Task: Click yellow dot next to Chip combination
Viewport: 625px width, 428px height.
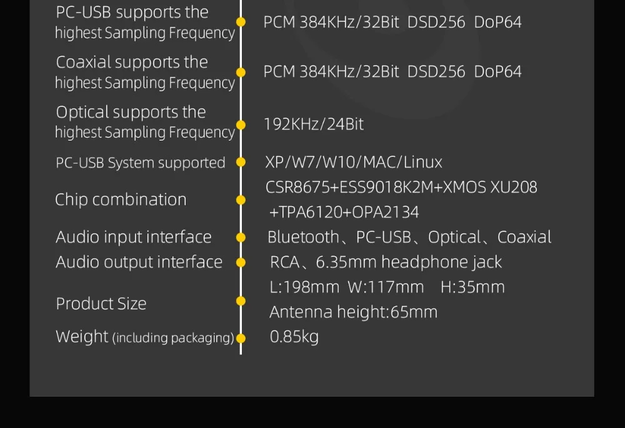Action: [241, 200]
